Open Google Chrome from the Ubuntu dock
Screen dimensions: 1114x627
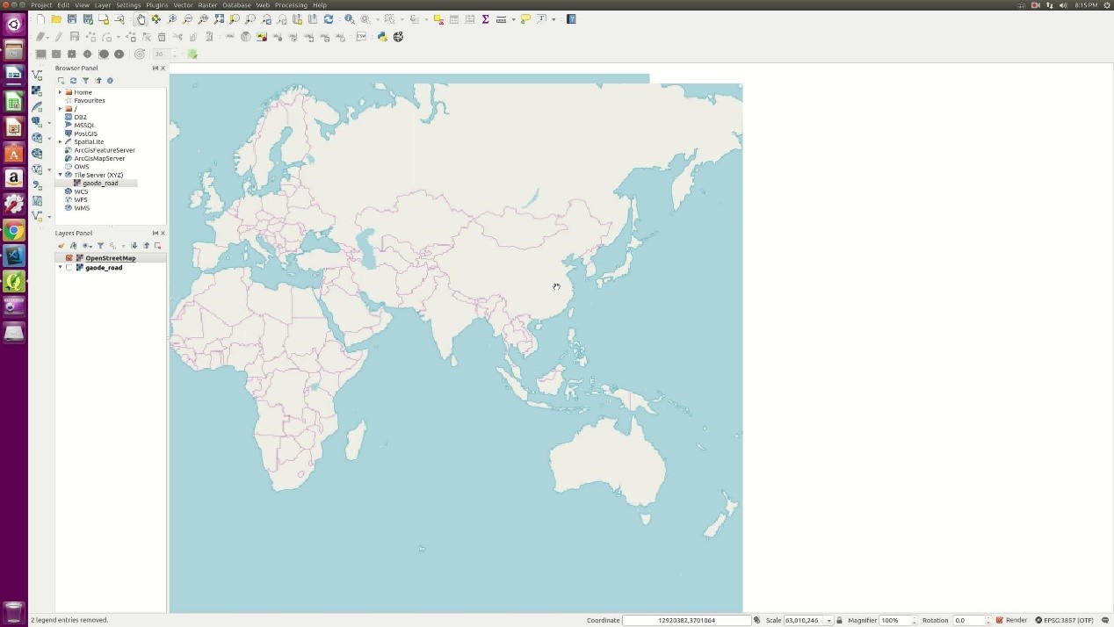[x=13, y=231]
